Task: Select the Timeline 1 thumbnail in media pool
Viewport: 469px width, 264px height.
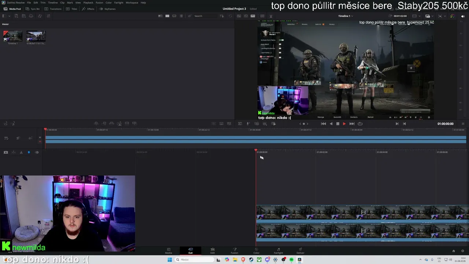Action: (x=13, y=36)
